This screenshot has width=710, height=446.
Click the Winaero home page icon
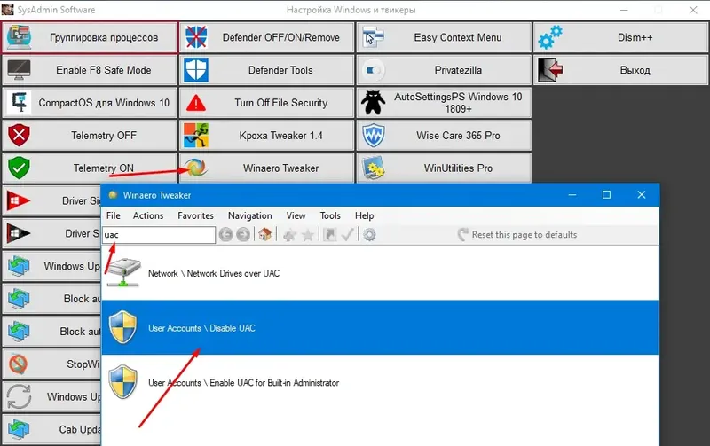pyautogui.click(x=264, y=234)
